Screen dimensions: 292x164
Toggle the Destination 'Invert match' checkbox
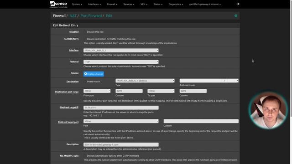coord(85,82)
